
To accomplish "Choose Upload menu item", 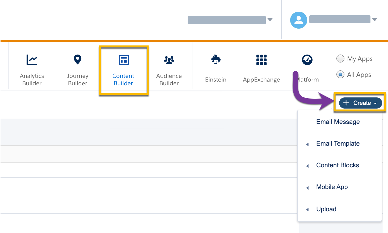I will 326,209.
